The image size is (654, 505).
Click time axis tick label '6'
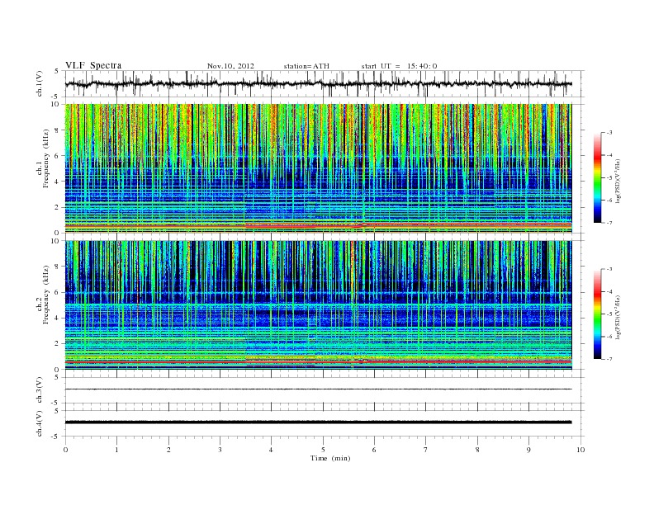[374, 450]
